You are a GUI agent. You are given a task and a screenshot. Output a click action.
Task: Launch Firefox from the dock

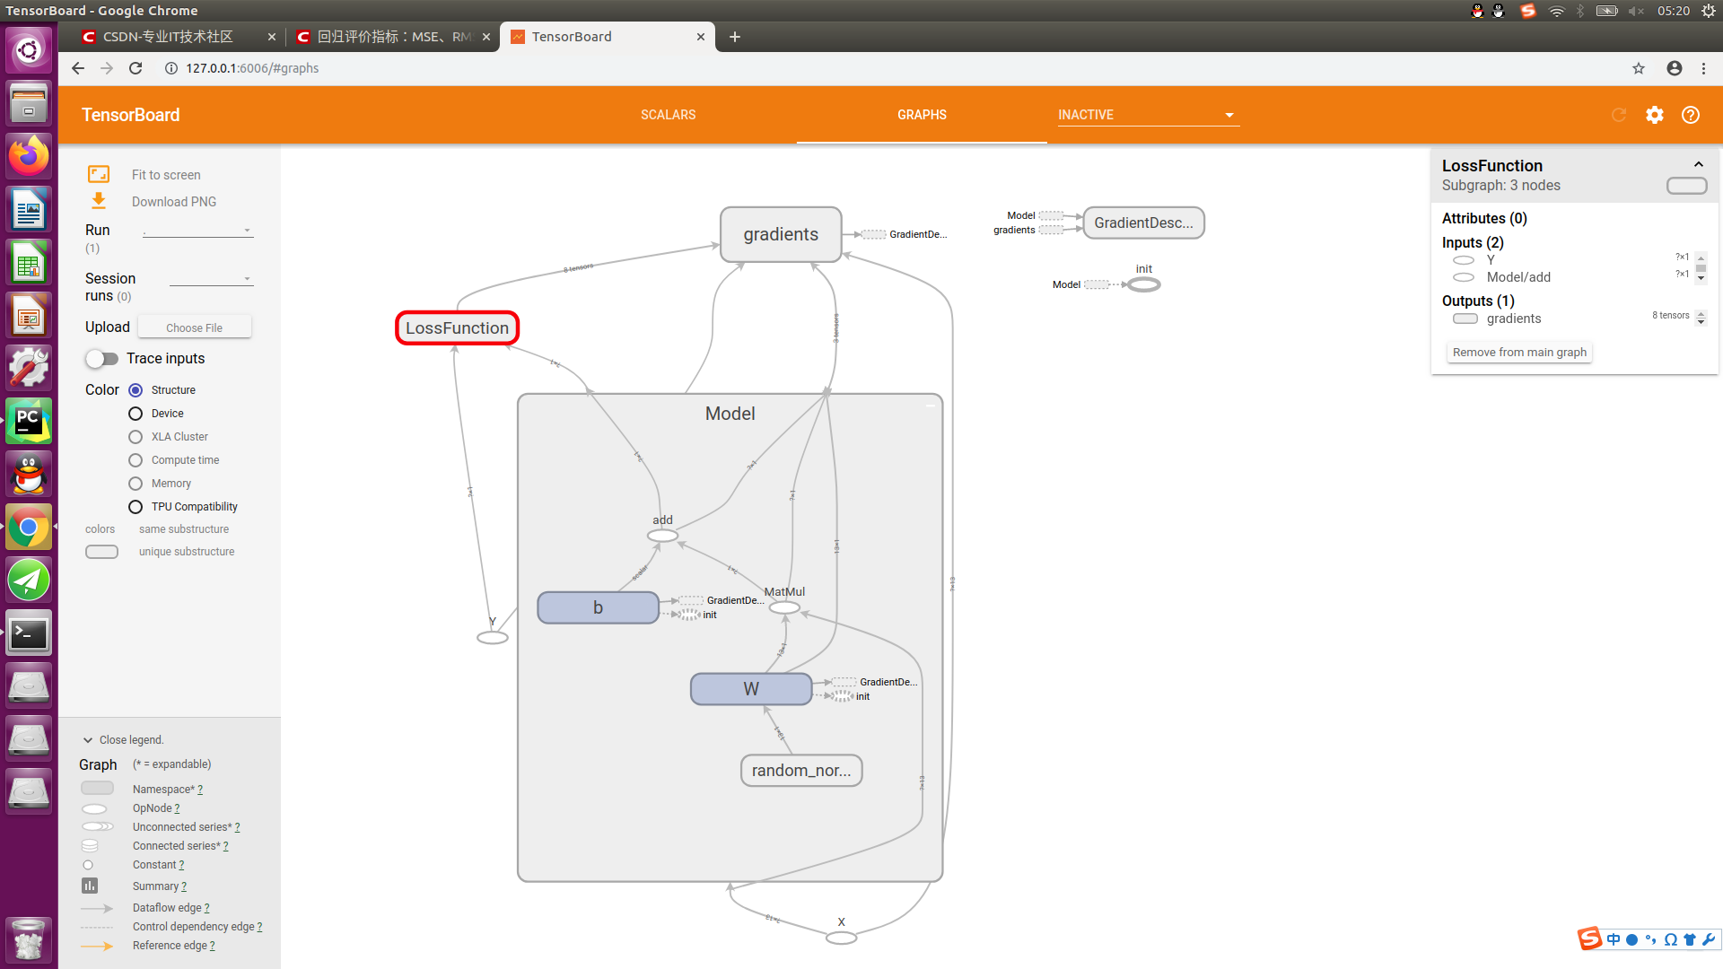(x=29, y=155)
